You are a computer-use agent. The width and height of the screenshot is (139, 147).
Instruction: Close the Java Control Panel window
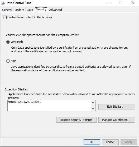point(133,3)
